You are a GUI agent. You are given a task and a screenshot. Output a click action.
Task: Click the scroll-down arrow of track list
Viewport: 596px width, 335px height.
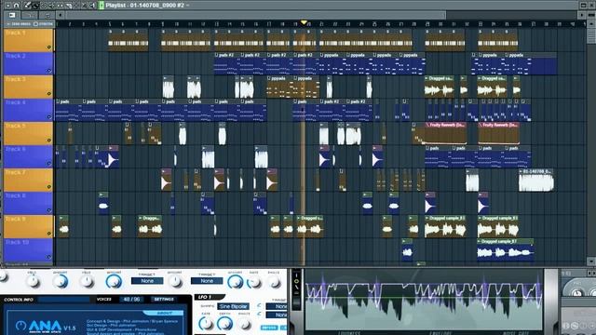(590, 261)
